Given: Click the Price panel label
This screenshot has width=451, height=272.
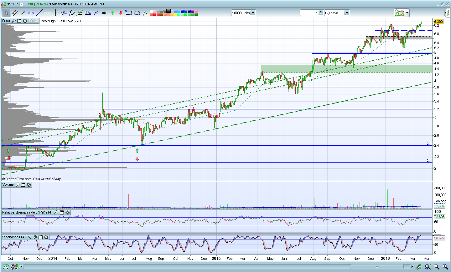Looking at the screenshot, I should click(x=6, y=21).
